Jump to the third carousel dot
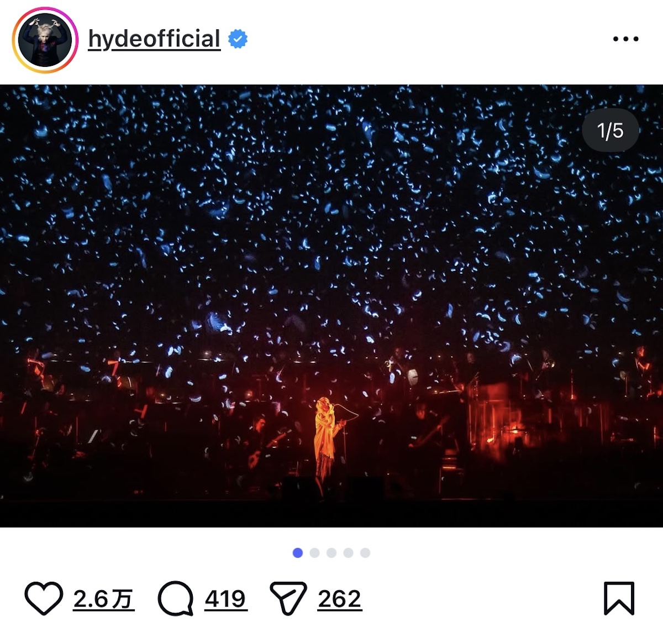663x621 pixels. pos(331,552)
